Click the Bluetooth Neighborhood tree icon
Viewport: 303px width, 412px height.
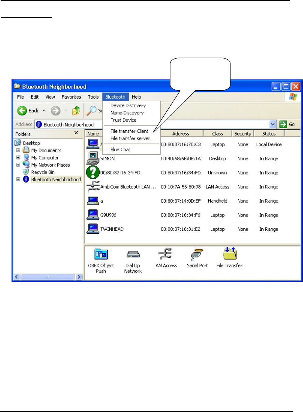tap(26, 179)
